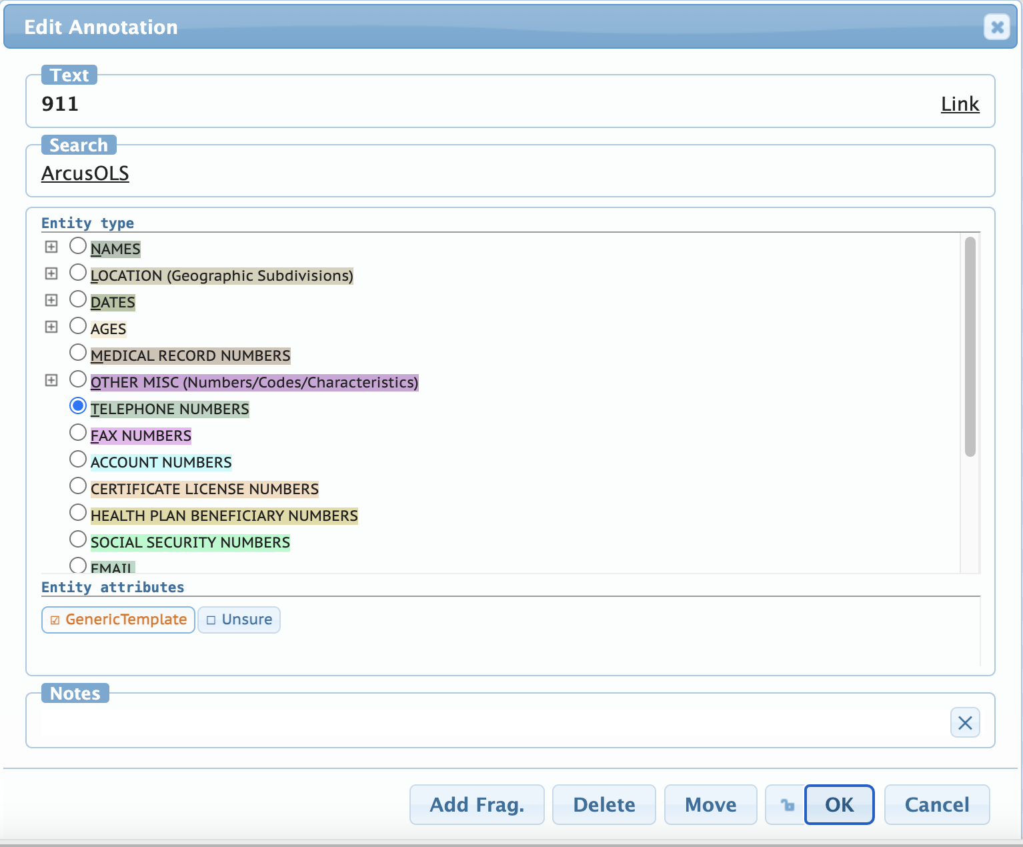Clear the Notes field with X icon
The image size is (1023, 847).
pyautogui.click(x=965, y=722)
